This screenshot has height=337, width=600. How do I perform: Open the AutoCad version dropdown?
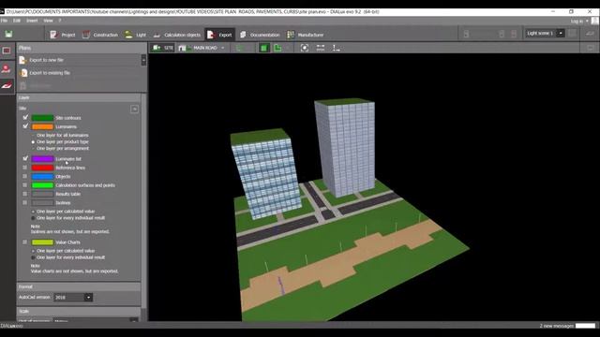click(x=88, y=297)
